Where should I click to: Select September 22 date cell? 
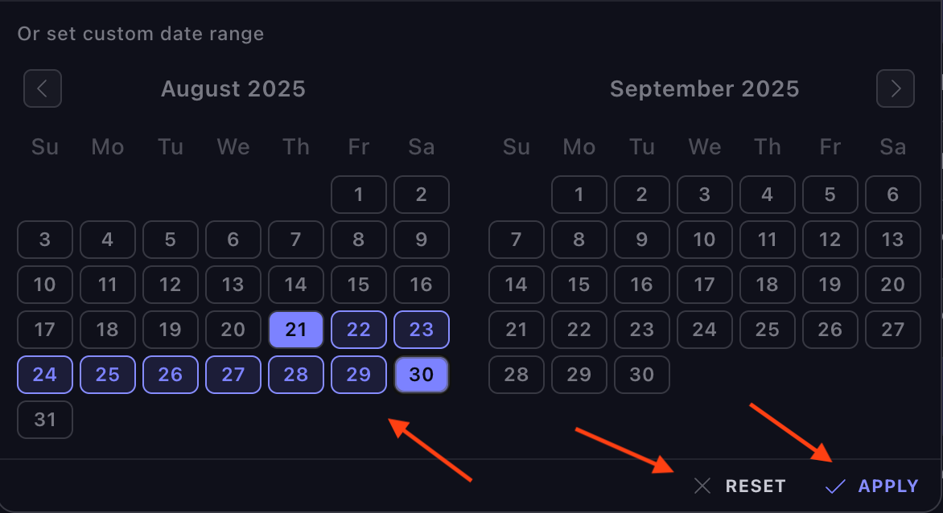click(x=579, y=330)
